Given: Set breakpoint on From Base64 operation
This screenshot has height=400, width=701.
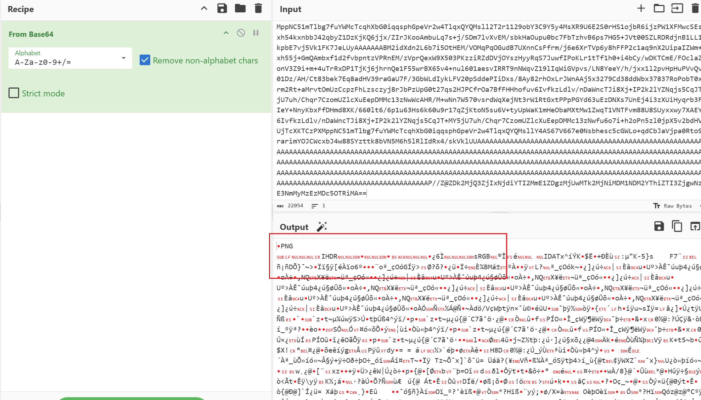Looking at the screenshot, I should 256,33.
